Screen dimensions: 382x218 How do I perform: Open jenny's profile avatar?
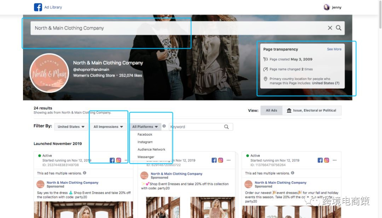tap(326, 7)
